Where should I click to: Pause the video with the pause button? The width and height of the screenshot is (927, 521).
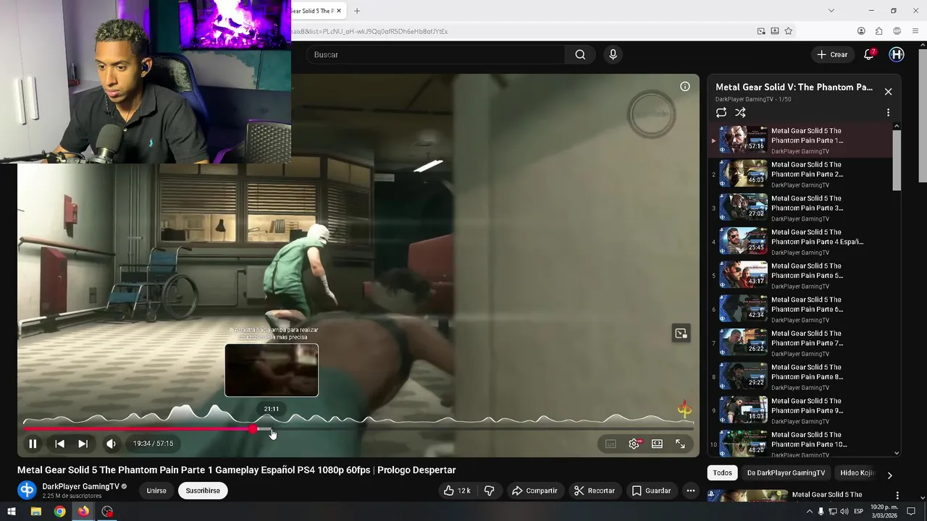(x=33, y=444)
